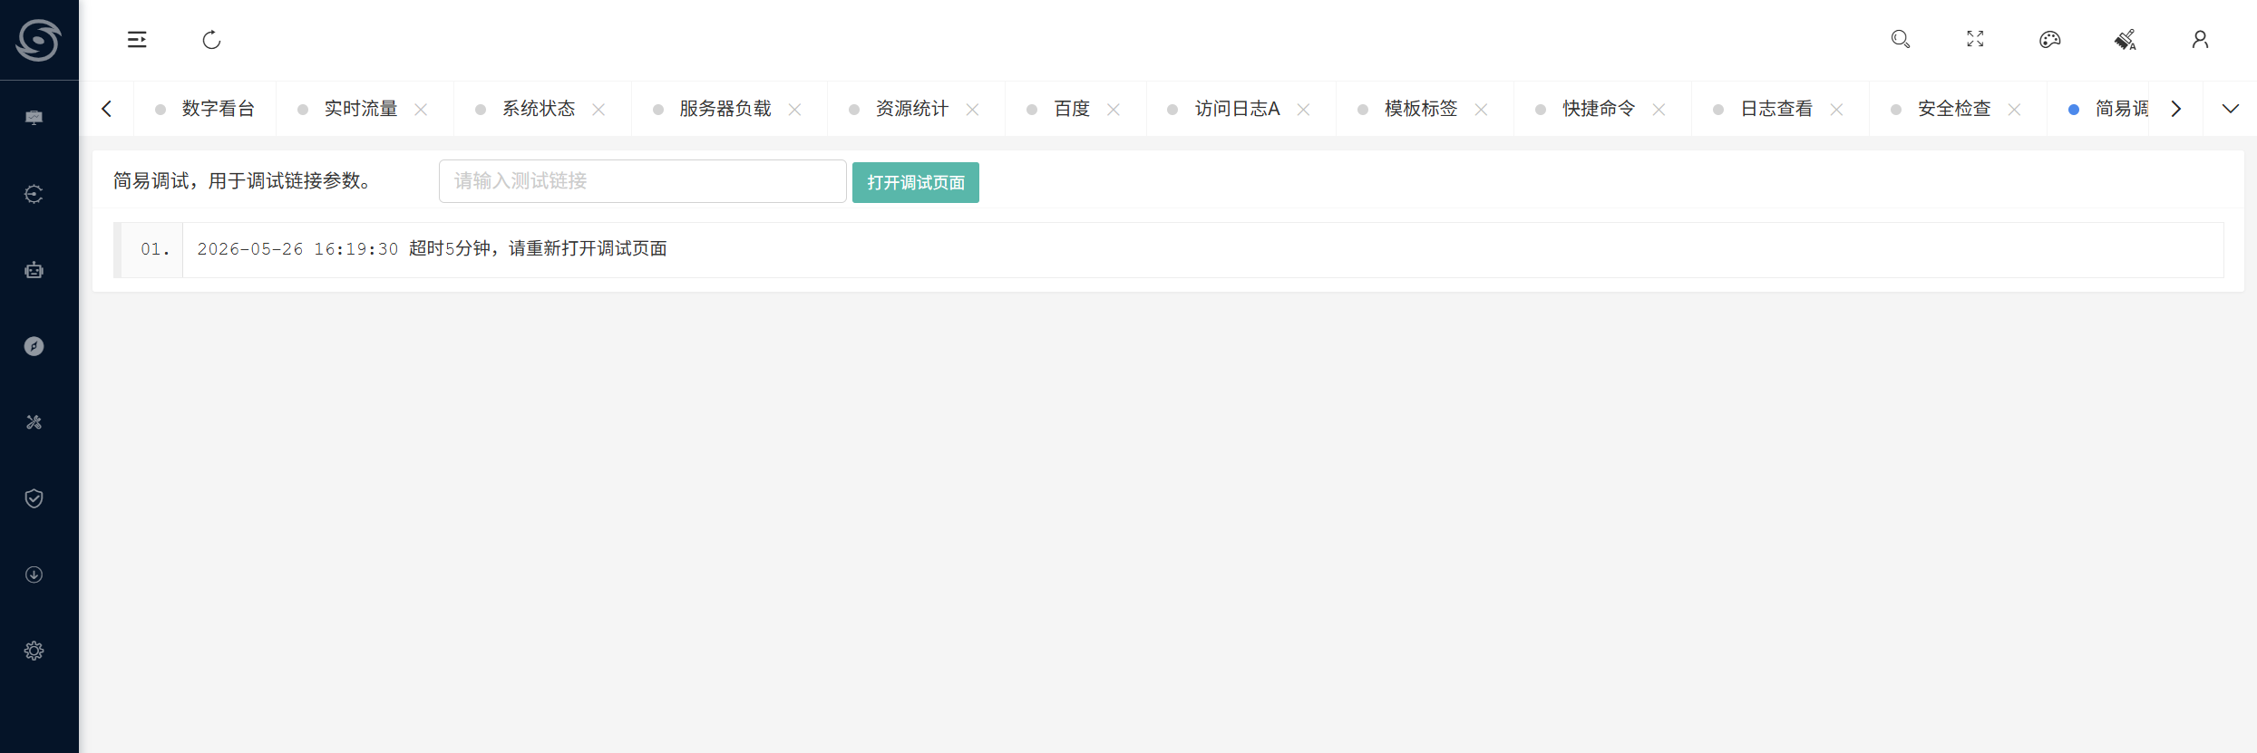Expand the tab options dropdown chevron
The height and width of the screenshot is (753, 2257).
[x=2231, y=109]
